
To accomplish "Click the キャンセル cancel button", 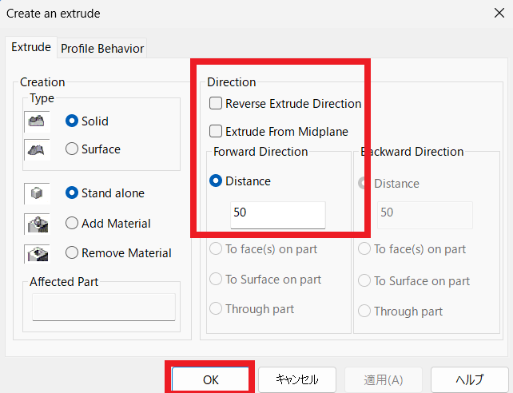I will 297,379.
